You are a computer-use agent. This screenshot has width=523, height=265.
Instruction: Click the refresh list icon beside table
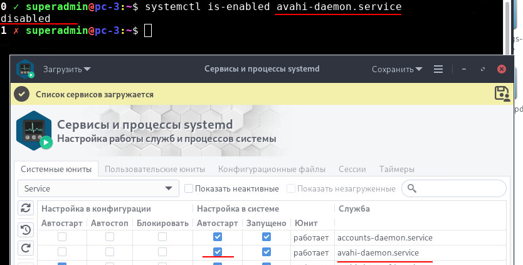[x=26, y=208]
